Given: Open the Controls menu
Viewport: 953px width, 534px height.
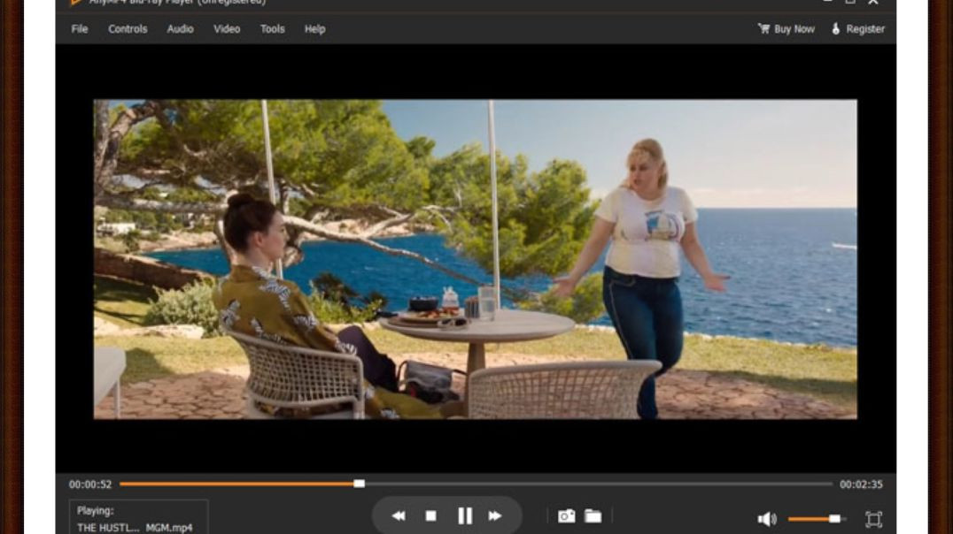Looking at the screenshot, I should pos(128,29).
